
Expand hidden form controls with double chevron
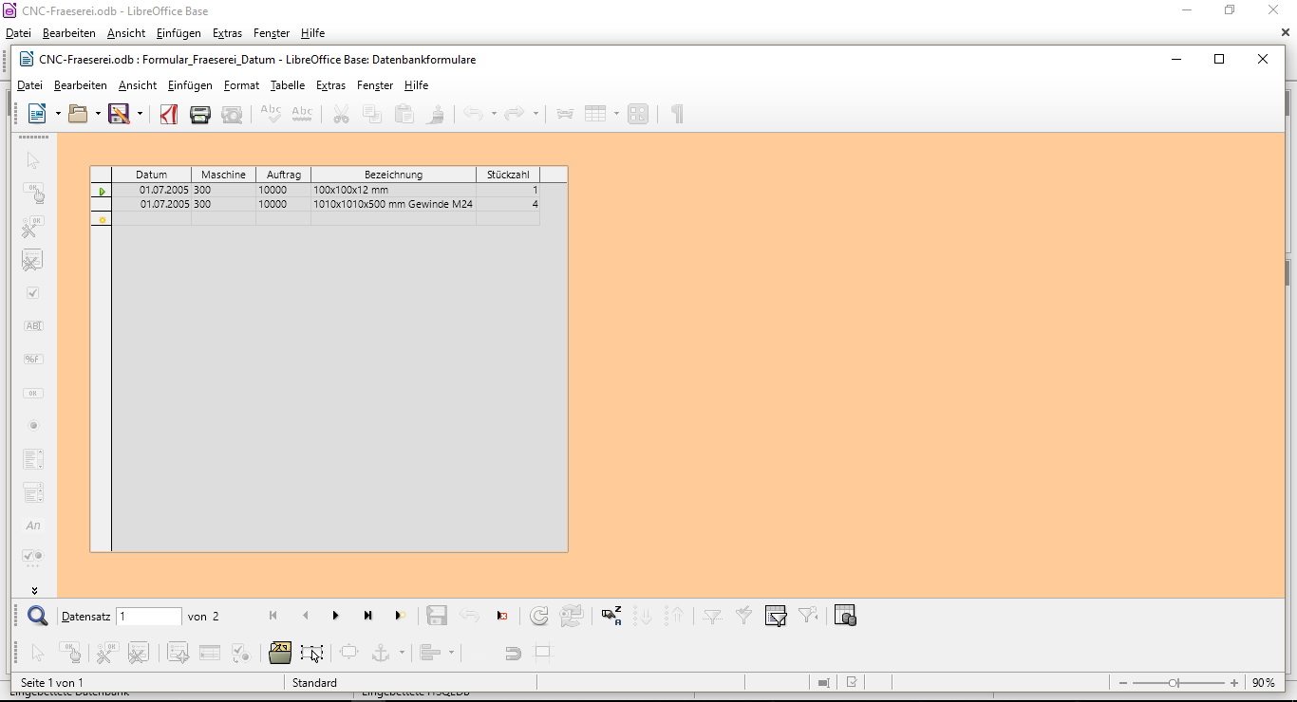34,590
